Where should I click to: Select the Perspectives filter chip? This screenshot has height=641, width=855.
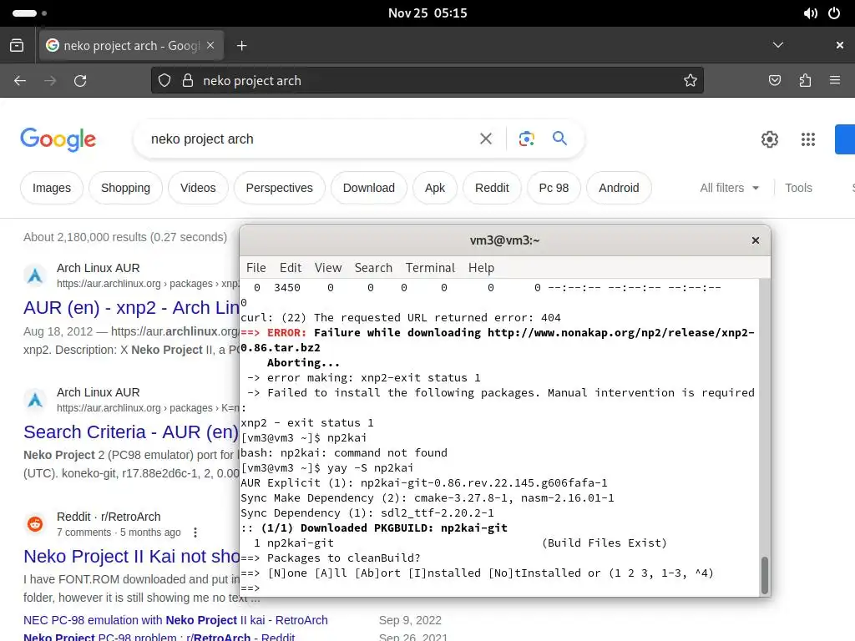point(279,188)
